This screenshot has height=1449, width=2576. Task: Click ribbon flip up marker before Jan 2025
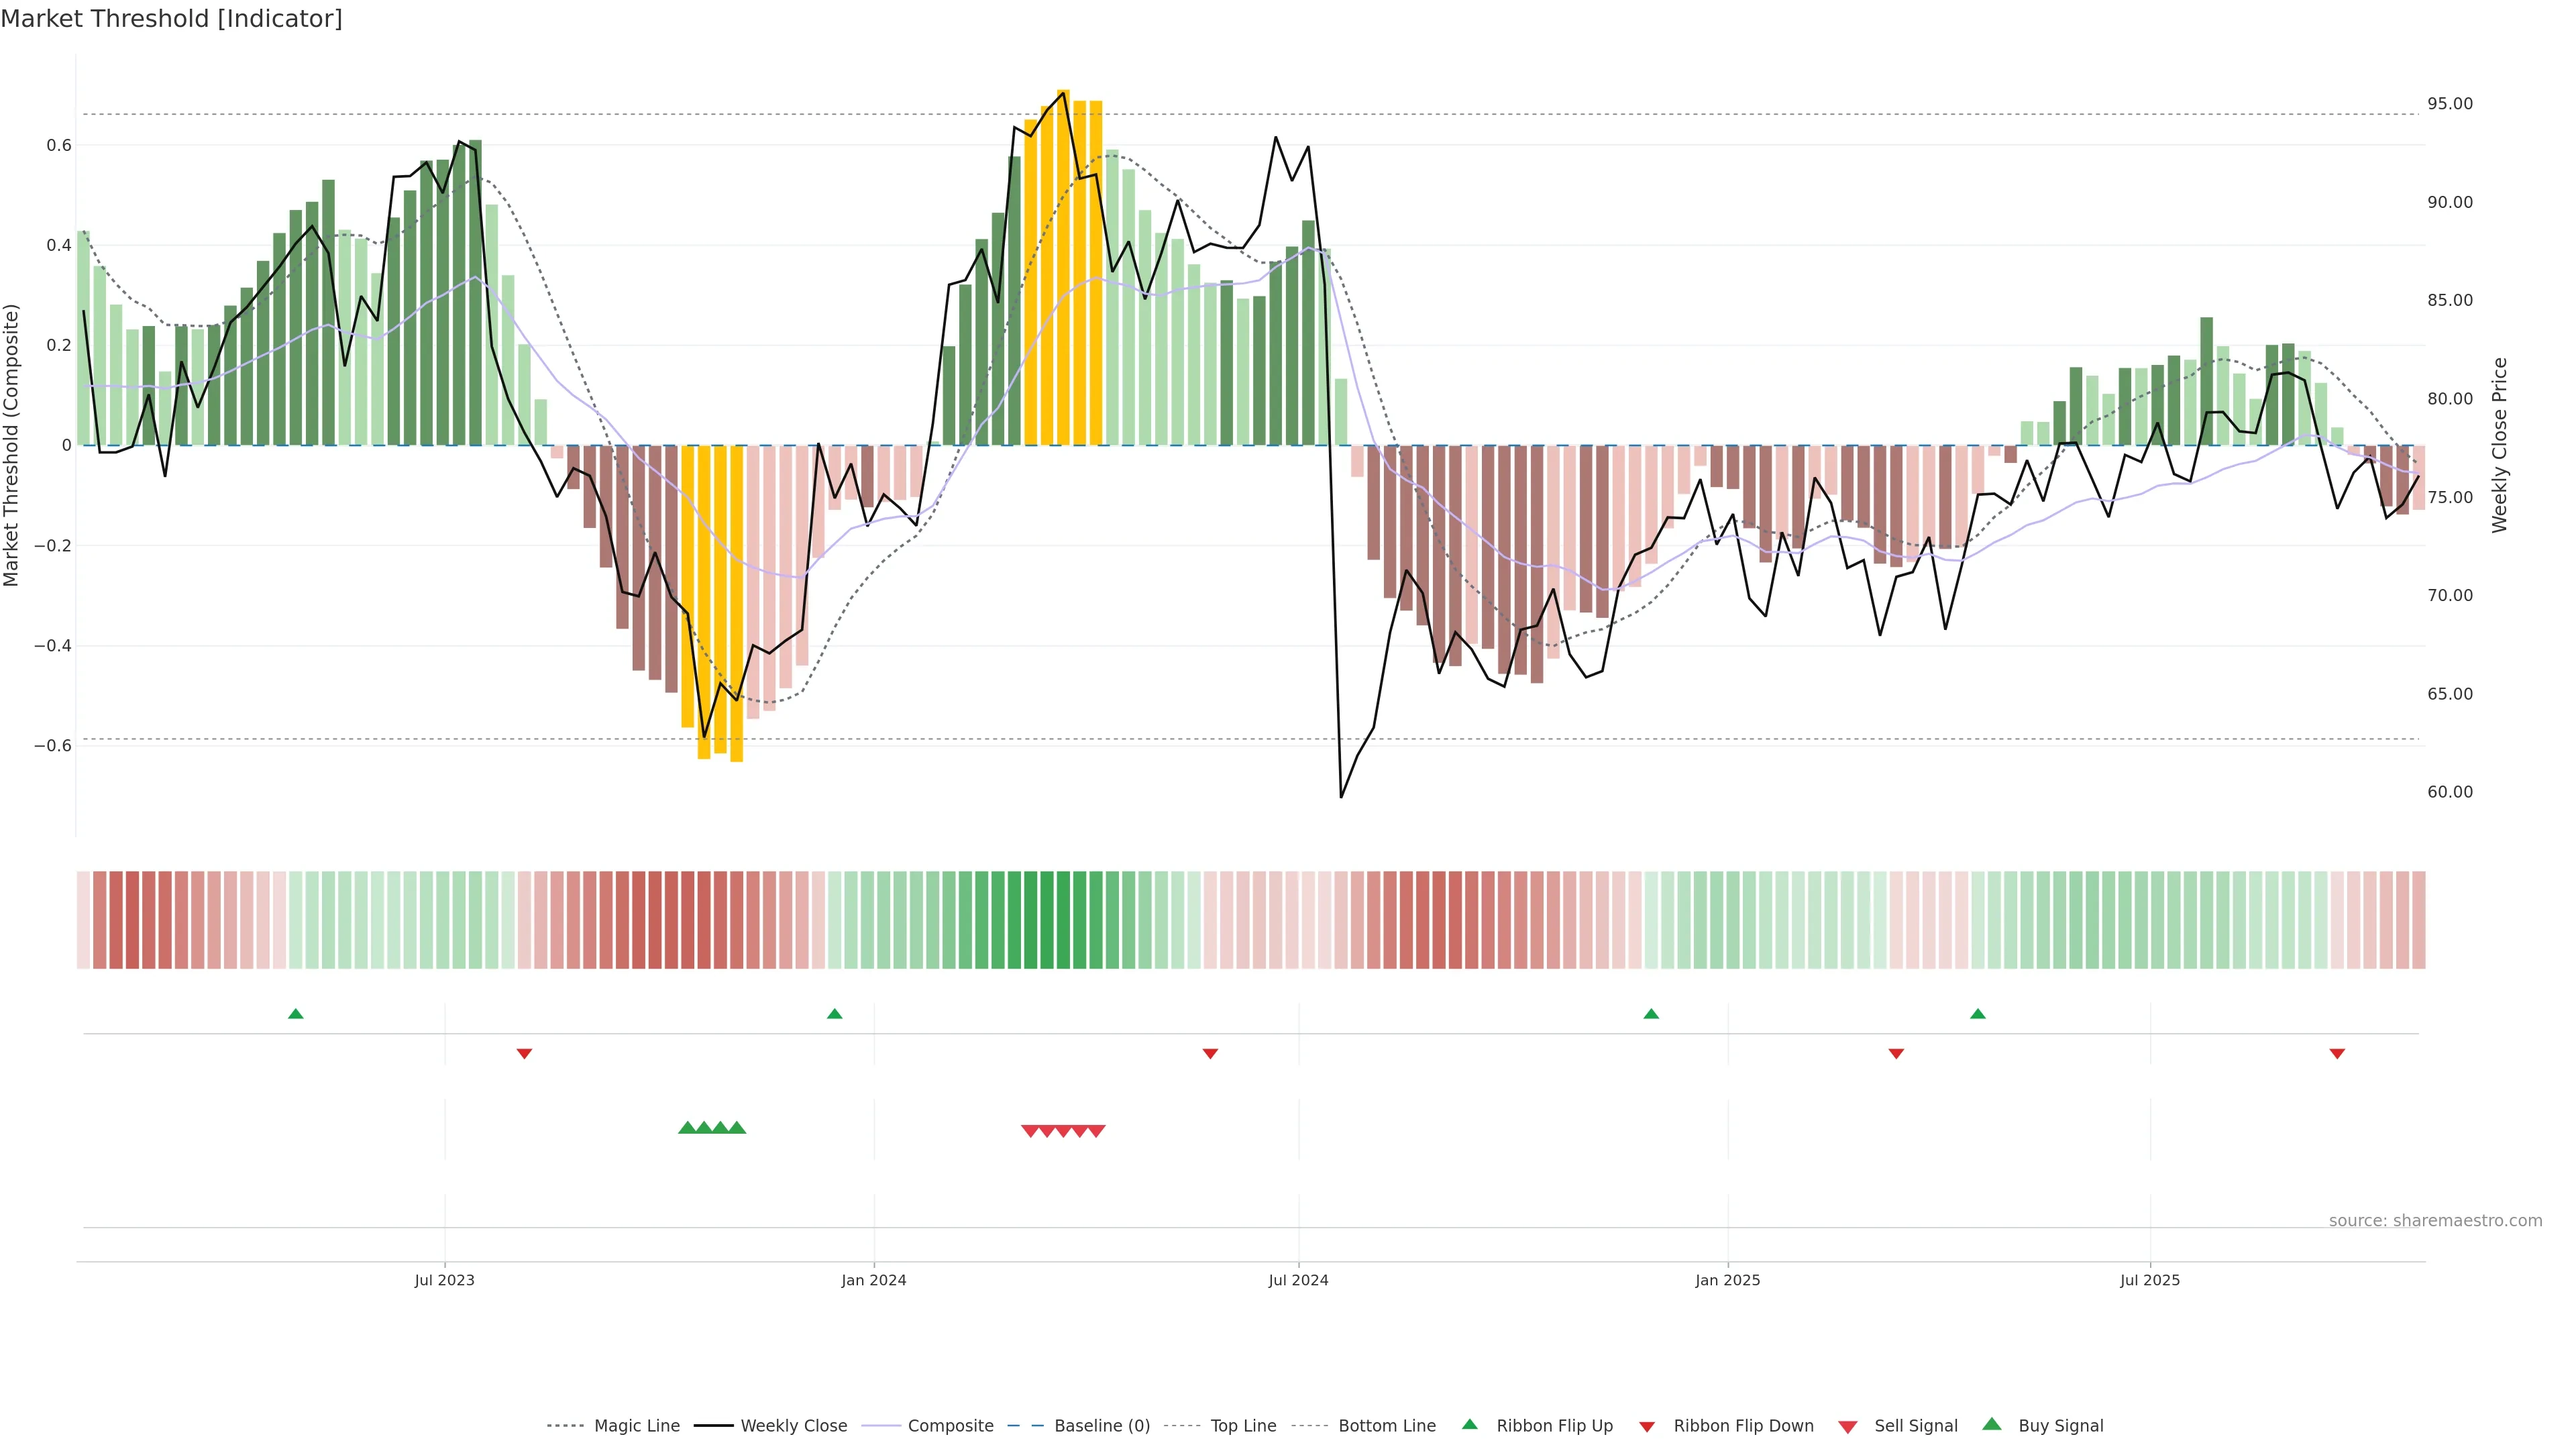click(1651, 1014)
